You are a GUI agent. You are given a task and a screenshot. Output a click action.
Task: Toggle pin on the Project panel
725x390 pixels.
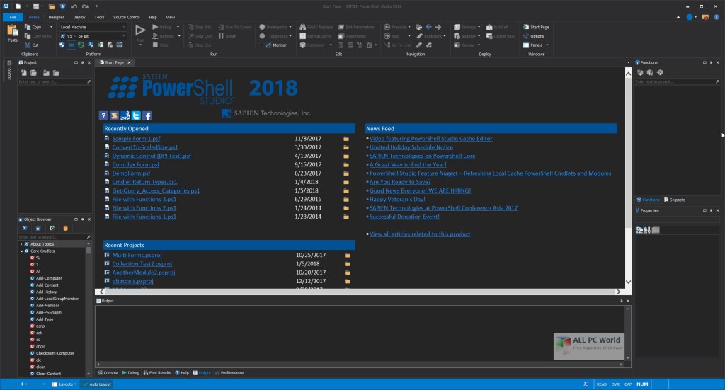[82, 62]
